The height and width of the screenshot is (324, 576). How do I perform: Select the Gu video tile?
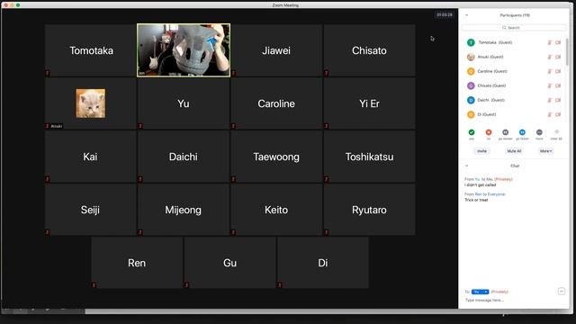[230, 263]
